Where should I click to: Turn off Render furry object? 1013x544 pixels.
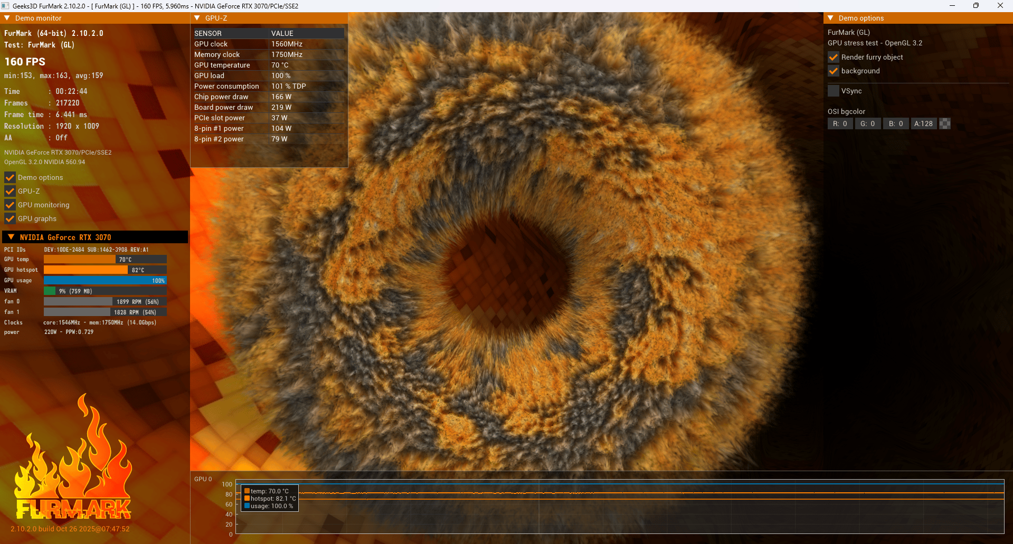click(834, 57)
